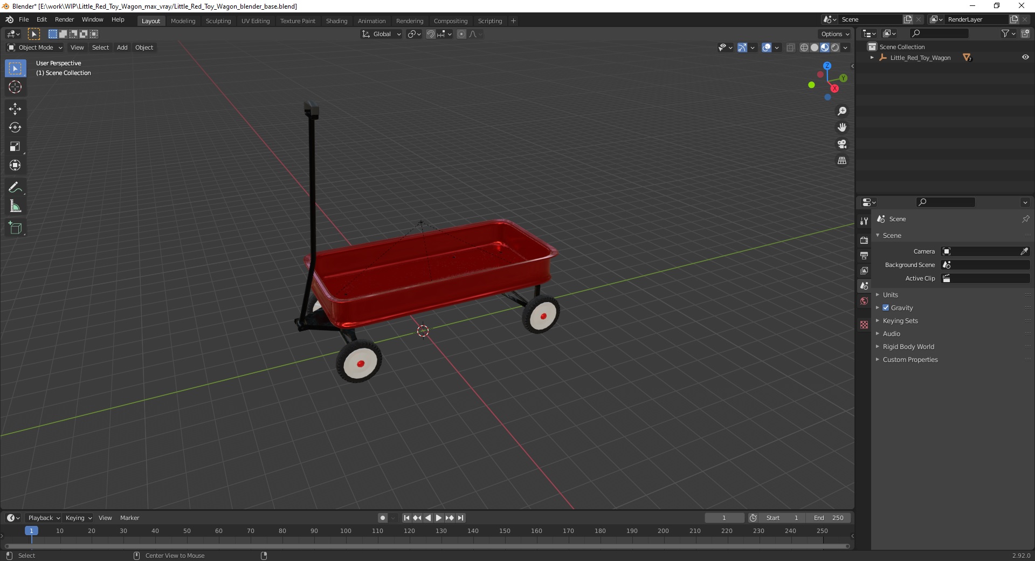The width and height of the screenshot is (1035, 561).
Task: Open the Object Mode dropdown
Action: [35, 47]
